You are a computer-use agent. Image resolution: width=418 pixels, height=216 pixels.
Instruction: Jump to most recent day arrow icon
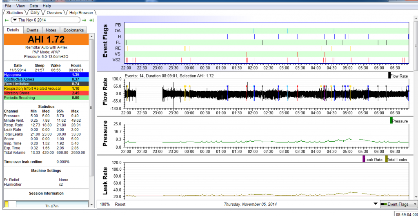pos(91,20)
